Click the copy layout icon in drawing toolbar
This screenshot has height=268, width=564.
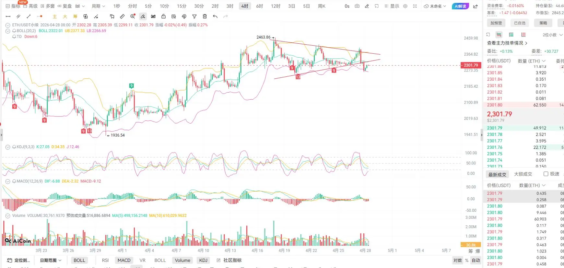(x=112, y=17)
